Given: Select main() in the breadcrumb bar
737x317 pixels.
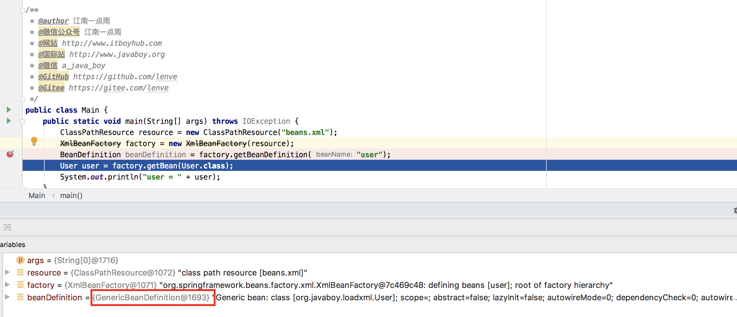Looking at the screenshot, I should [x=71, y=196].
